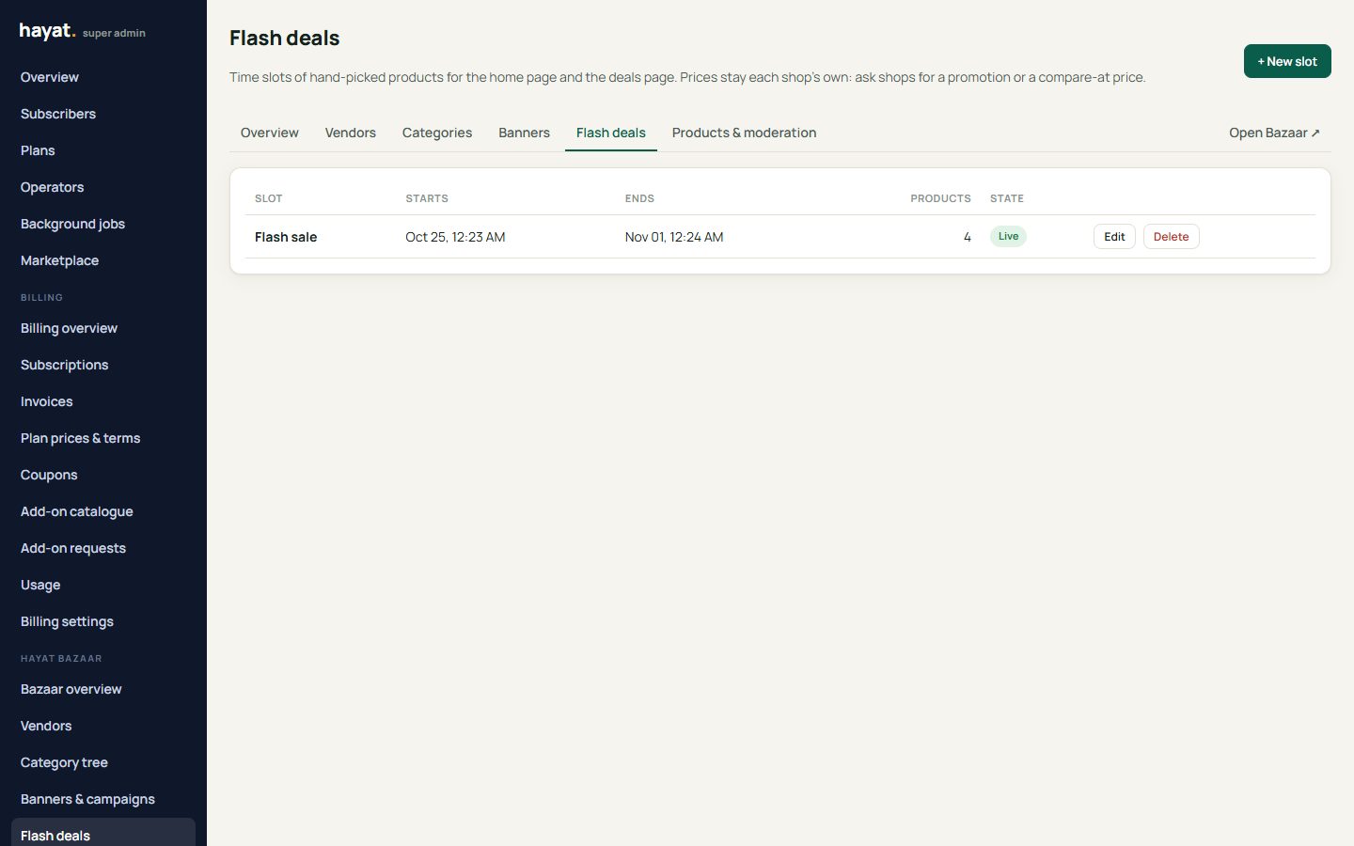Go to Category tree page

[64, 762]
